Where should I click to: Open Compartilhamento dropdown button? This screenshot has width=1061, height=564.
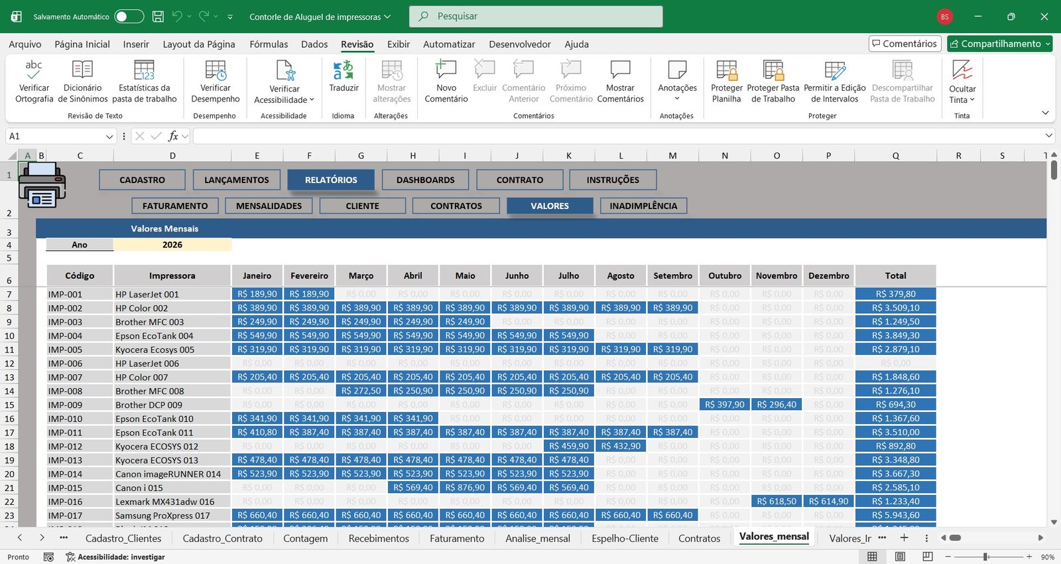coord(1000,44)
